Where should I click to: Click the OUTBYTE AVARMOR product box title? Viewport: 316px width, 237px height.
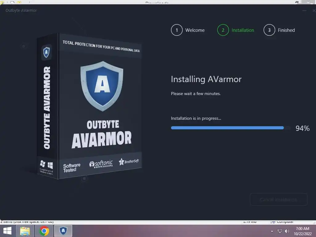tap(102, 134)
